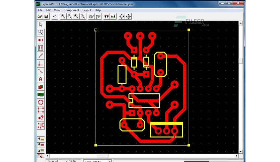Toggle the top layer visibility button
Image resolution: width=280 pixels, height=162 pixels.
click(x=41, y=139)
